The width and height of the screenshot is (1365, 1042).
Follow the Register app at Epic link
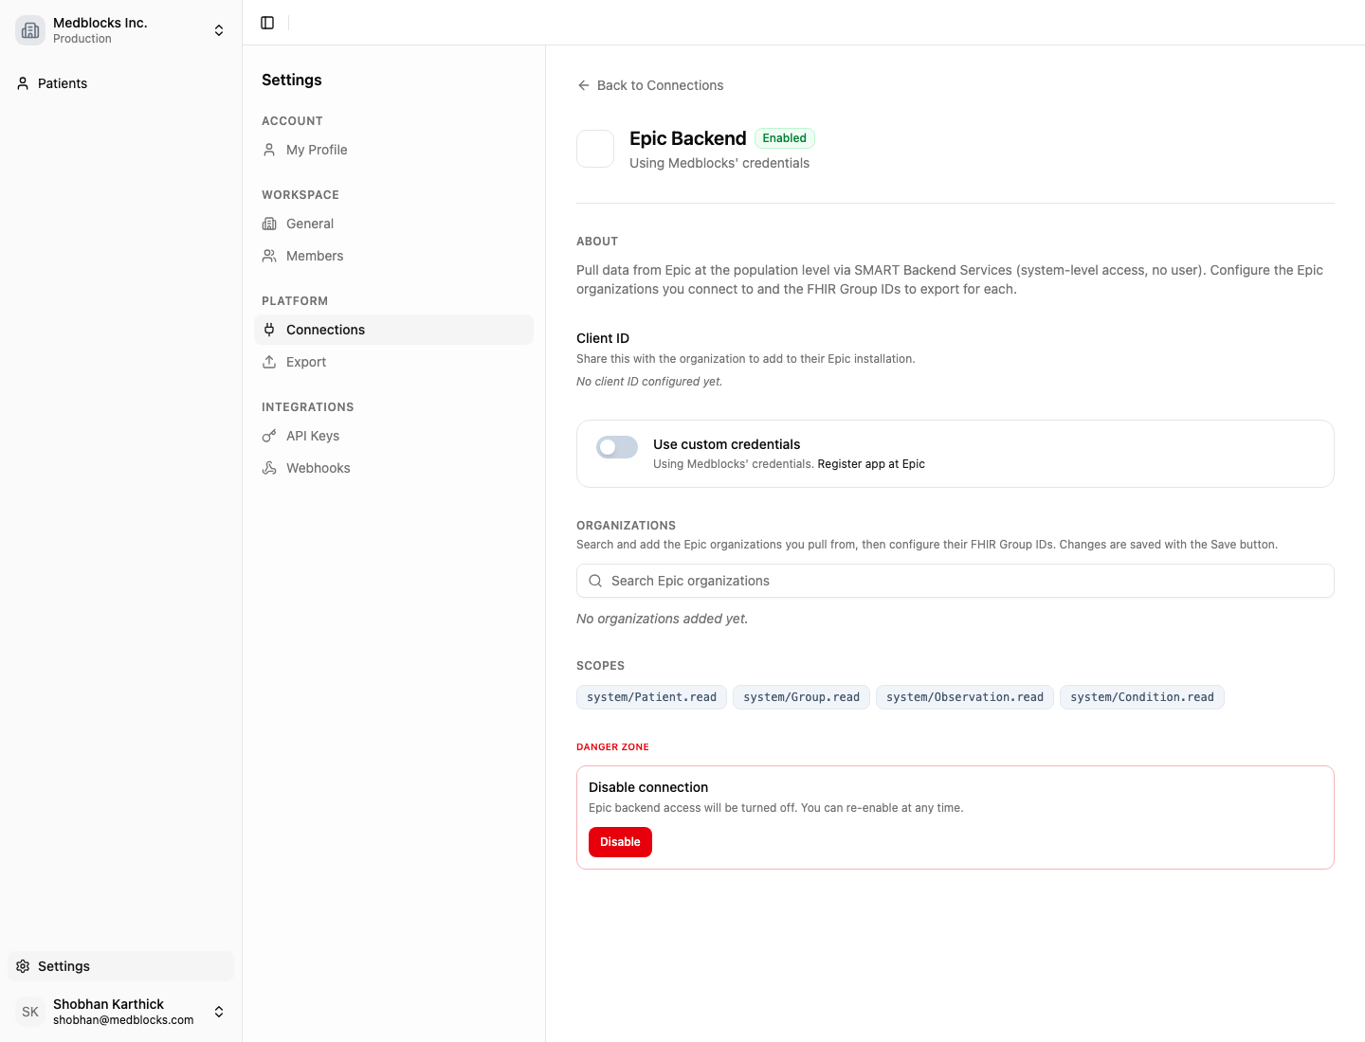point(871,464)
